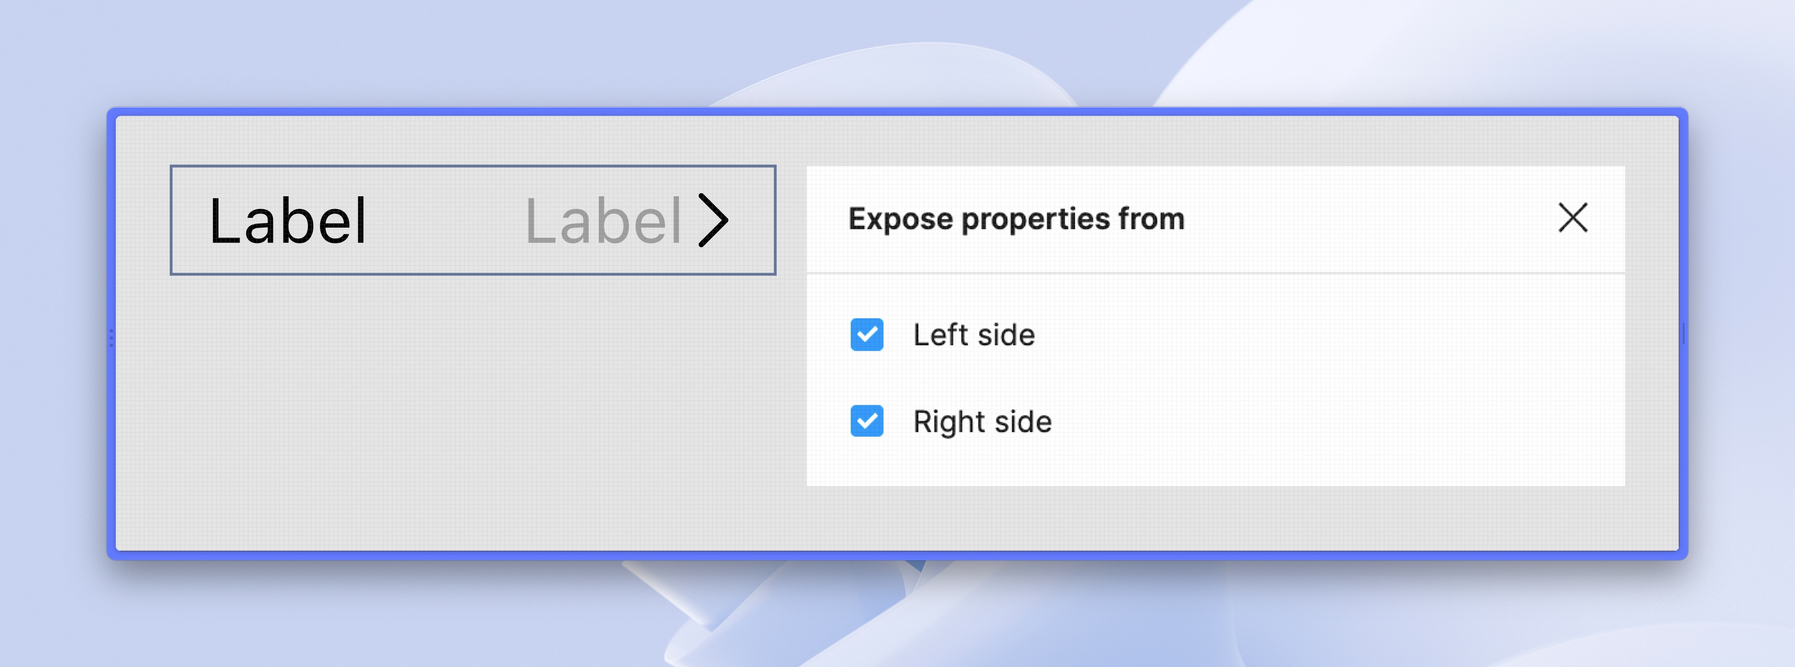Click the dotted drag handle on left edge
The height and width of the screenshot is (667, 1795).
click(x=111, y=338)
